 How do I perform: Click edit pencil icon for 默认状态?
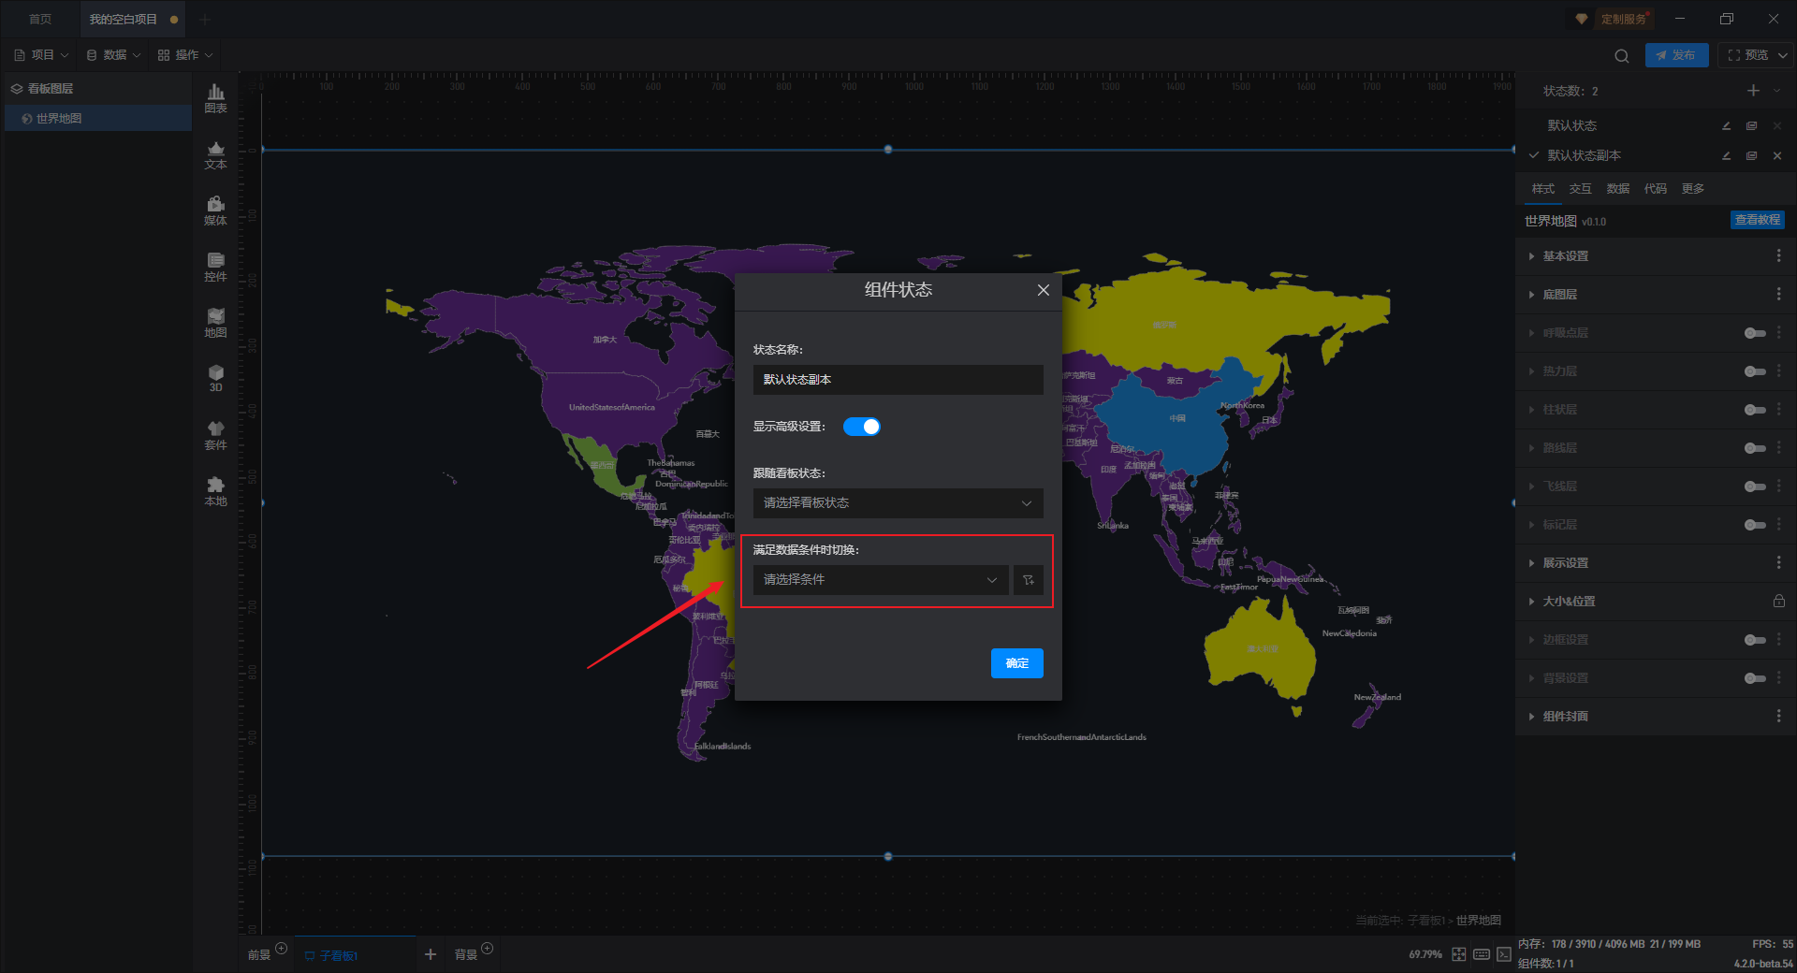coord(1726,125)
